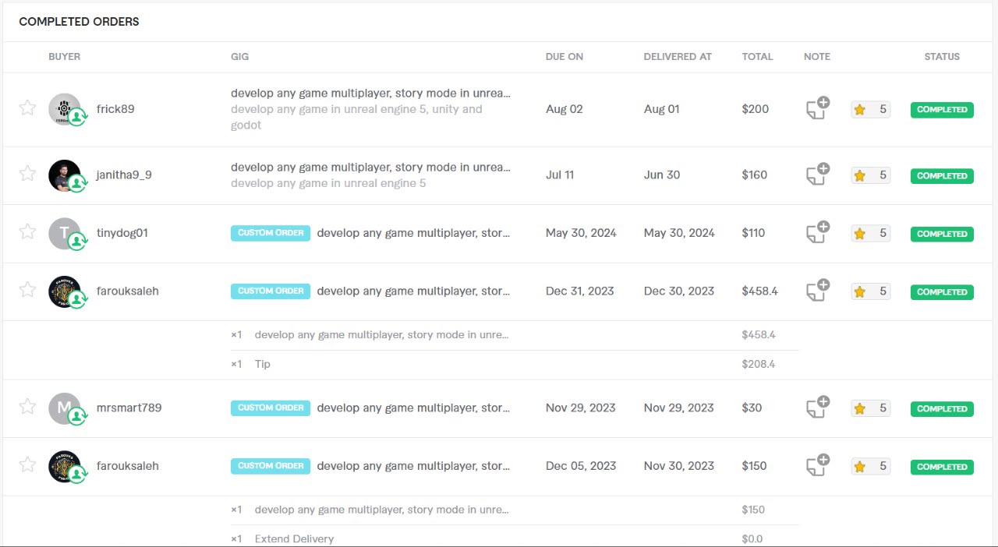The width and height of the screenshot is (998, 547).
Task: Add a note to tinydog01 order
Action: (x=817, y=232)
